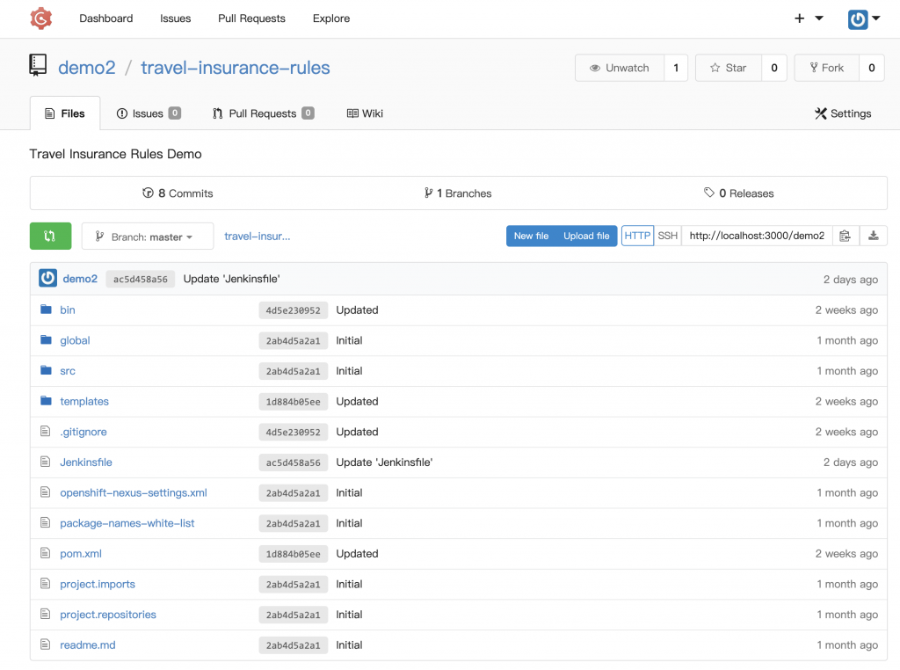
Task: Select the SSH clone protocol
Action: click(x=668, y=236)
